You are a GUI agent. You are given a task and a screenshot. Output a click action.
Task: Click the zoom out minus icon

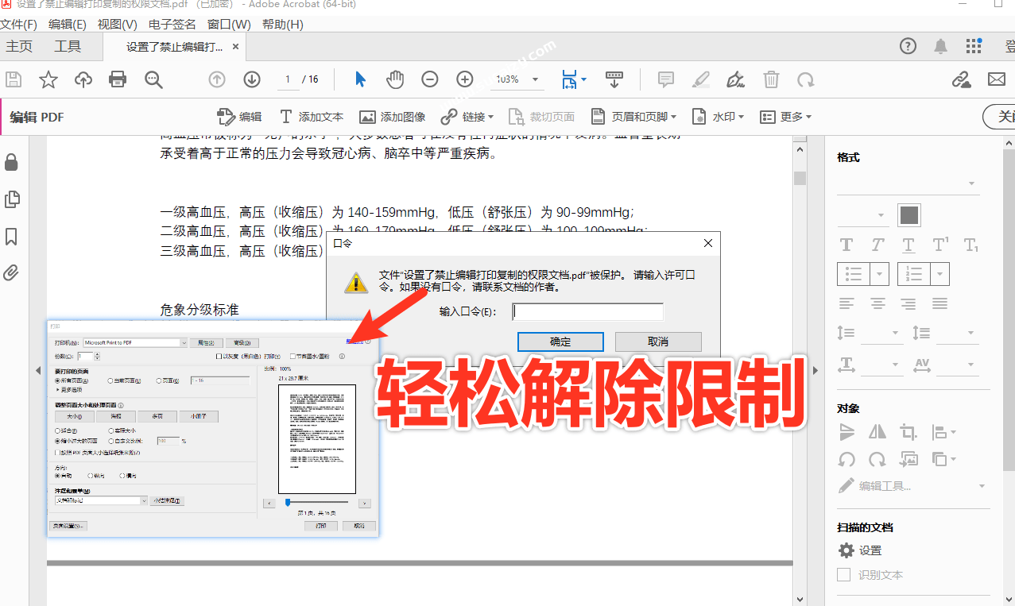(429, 79)
